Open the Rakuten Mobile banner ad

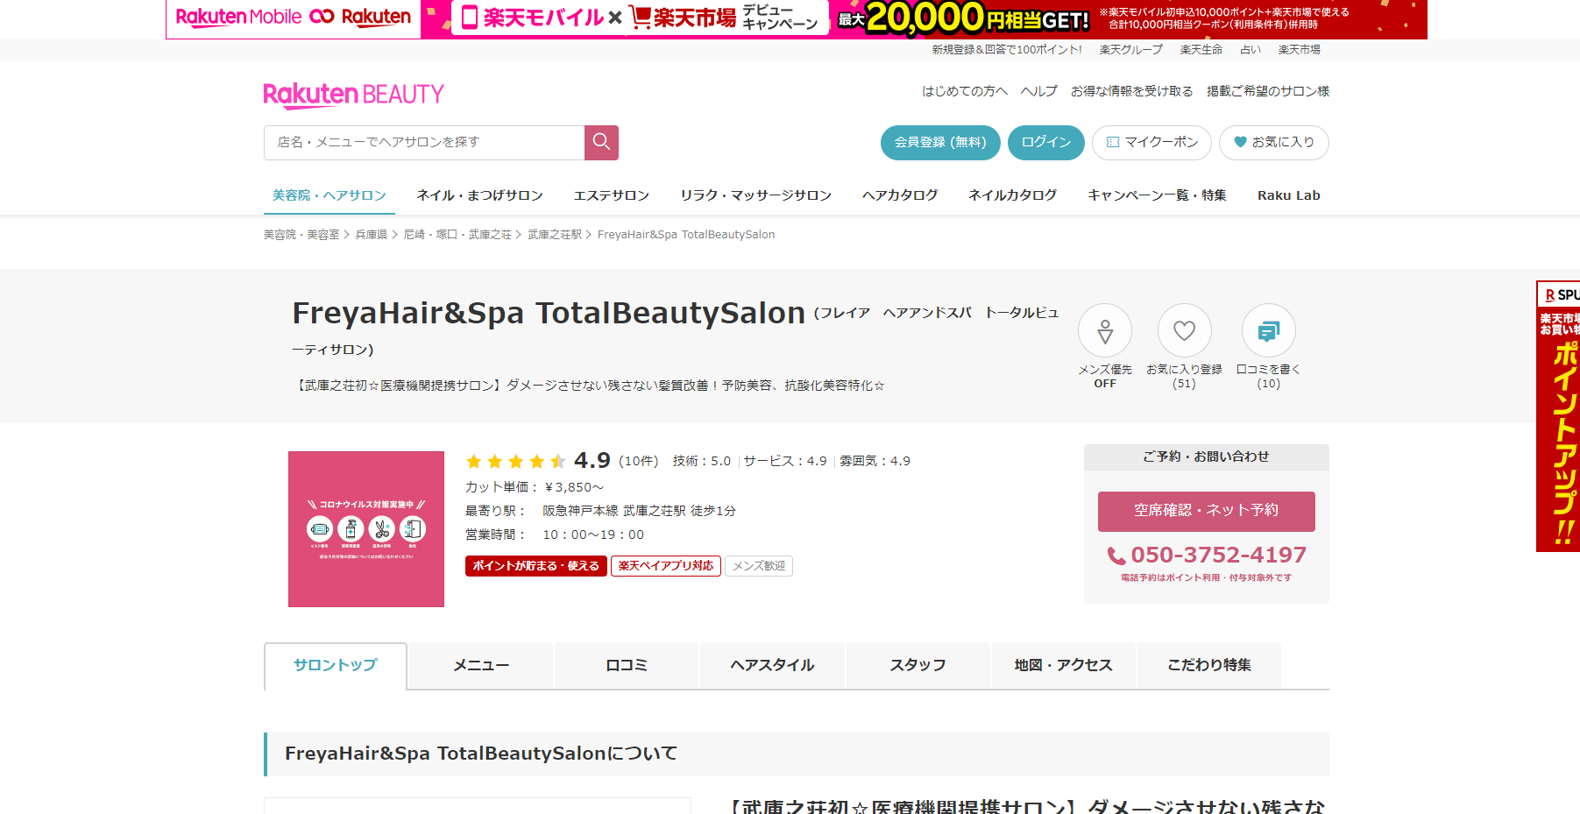797,19
